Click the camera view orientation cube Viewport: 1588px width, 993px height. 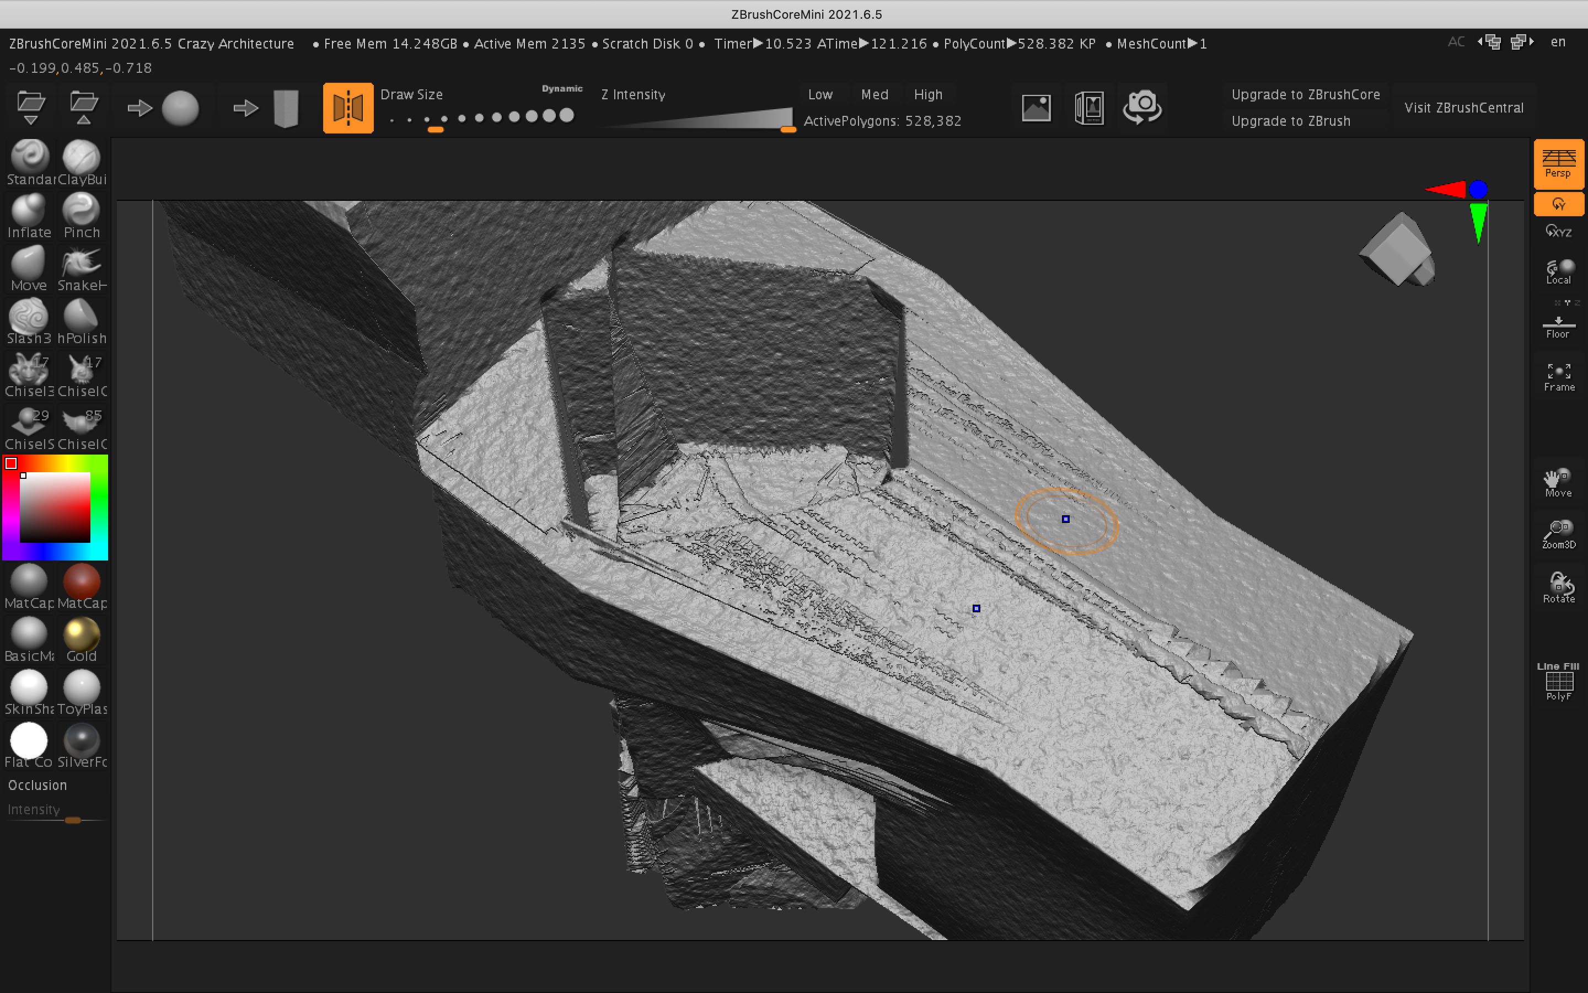pos(1398,249)
